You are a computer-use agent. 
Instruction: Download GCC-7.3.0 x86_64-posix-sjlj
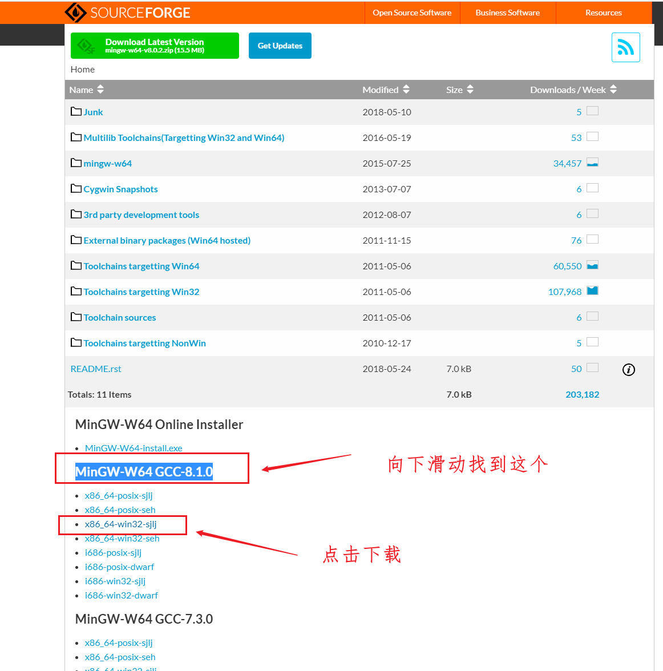(x=119, y=642)
